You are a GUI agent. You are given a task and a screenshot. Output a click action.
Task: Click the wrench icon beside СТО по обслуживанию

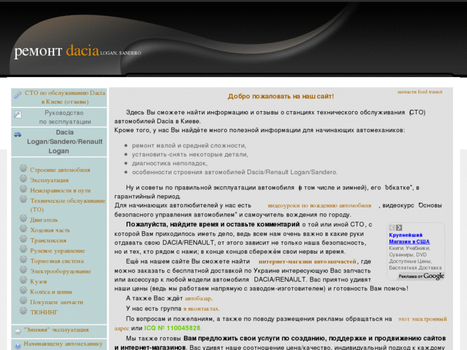coord(17,94)
